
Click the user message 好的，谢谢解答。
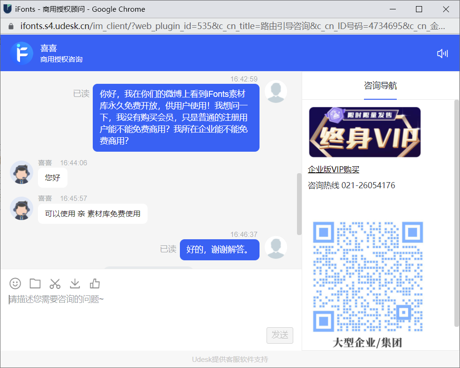219,250
